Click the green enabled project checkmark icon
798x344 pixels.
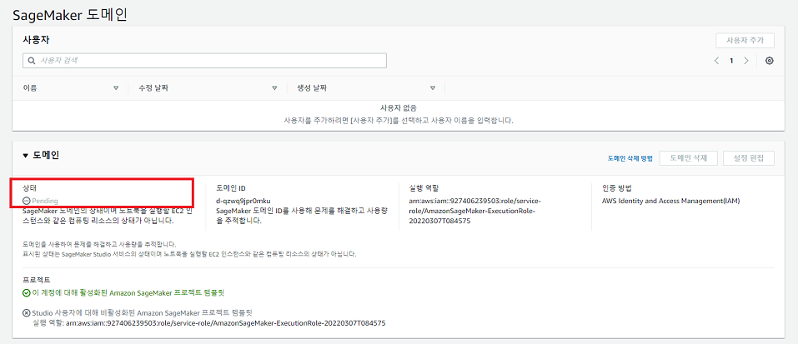tap(27, 292)
